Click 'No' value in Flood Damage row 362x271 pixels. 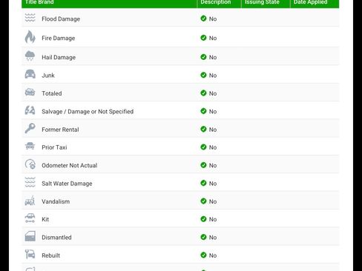[x=213, y=19]
